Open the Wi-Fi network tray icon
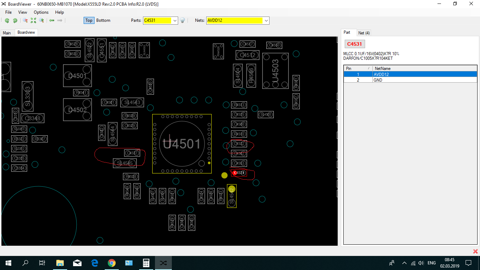480x270 pixels. click(x=413, y=263)
